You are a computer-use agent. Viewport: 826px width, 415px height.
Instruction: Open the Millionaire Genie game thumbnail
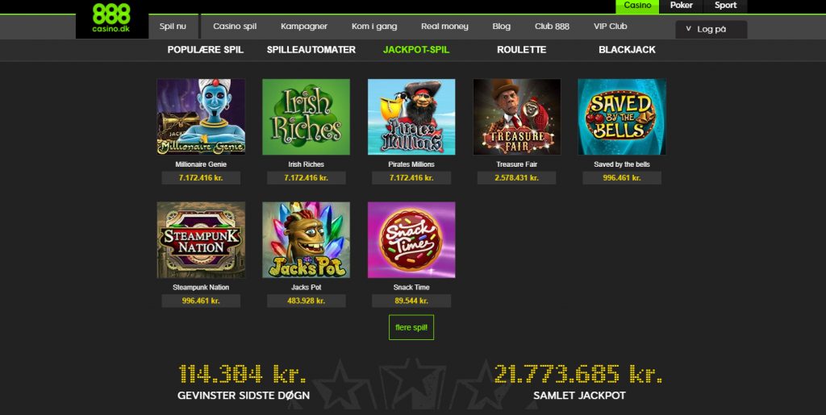tap(201, 117)
